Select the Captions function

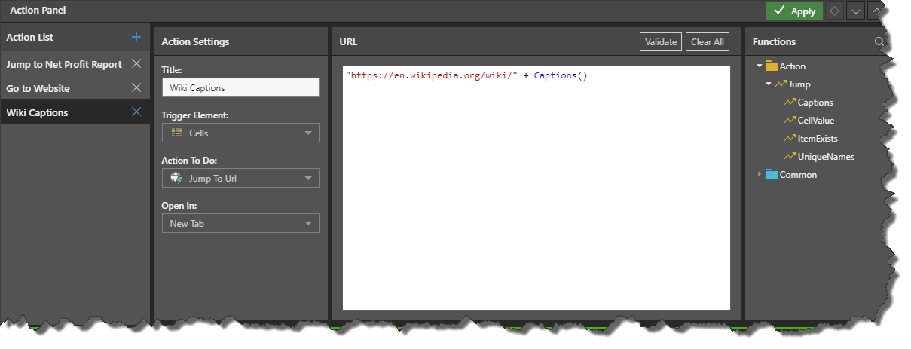coord(815,103)
